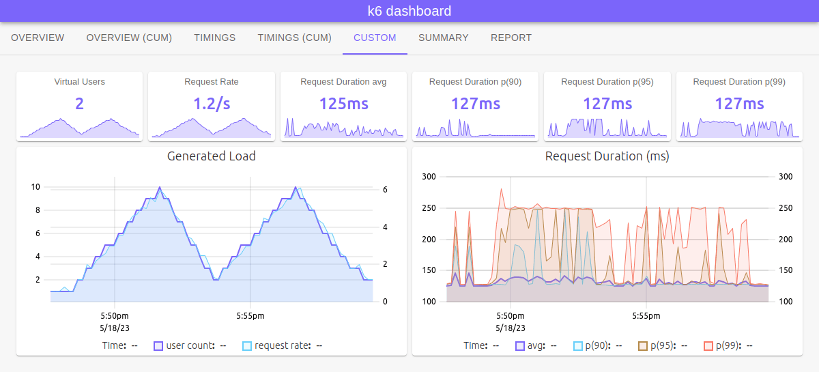Toggle the p(90) series legend swatch

(578, 346)
